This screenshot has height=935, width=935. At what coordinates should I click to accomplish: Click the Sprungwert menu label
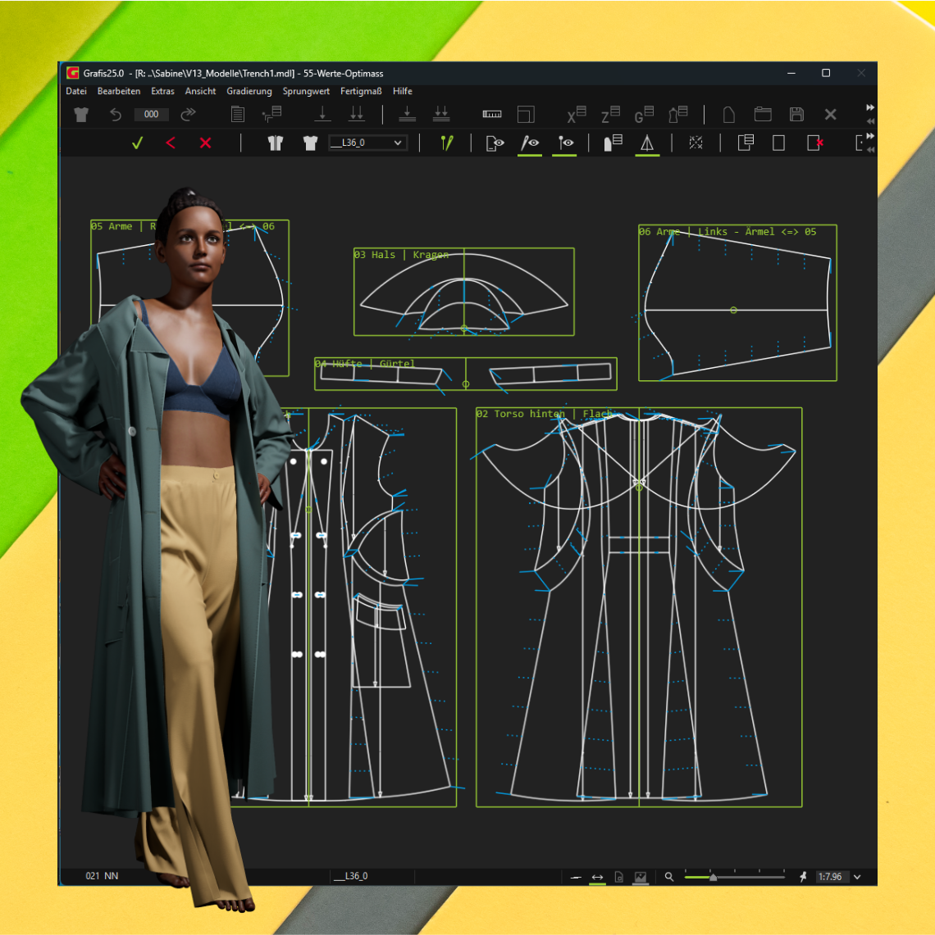coord(306,92)
